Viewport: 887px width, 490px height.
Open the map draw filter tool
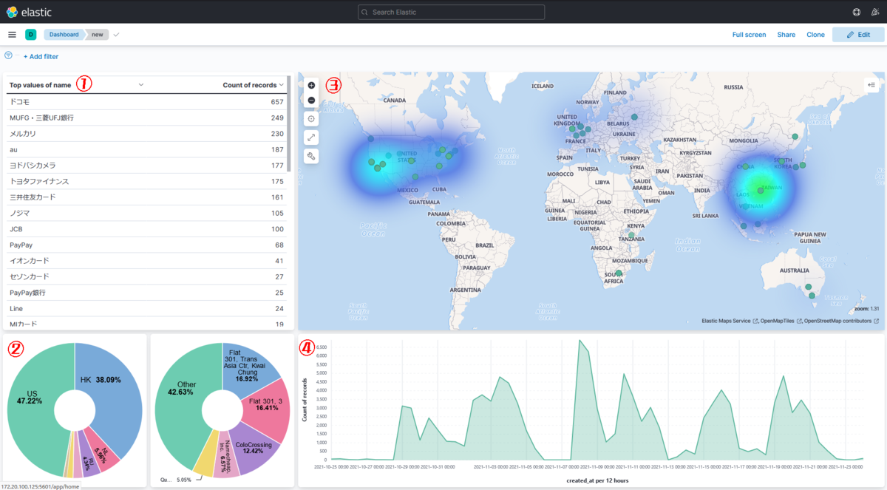click(x=311, y=156)
